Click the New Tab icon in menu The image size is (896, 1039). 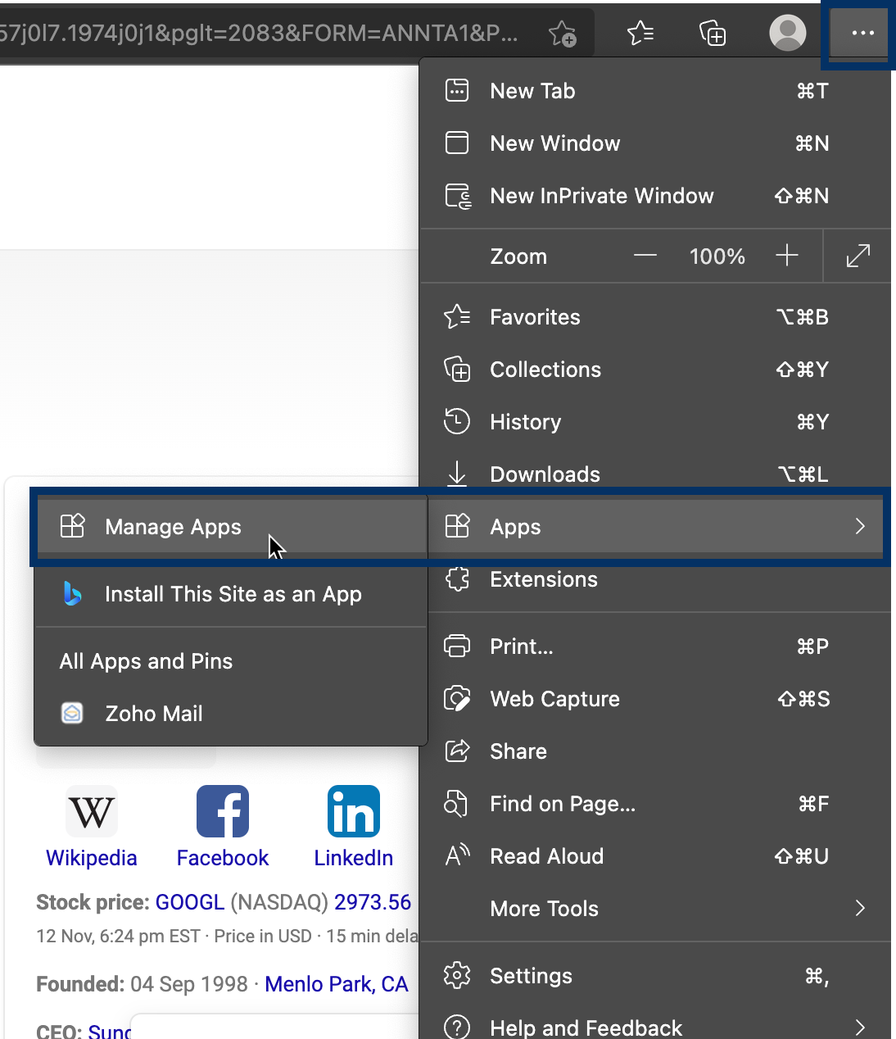coord(457,90)
